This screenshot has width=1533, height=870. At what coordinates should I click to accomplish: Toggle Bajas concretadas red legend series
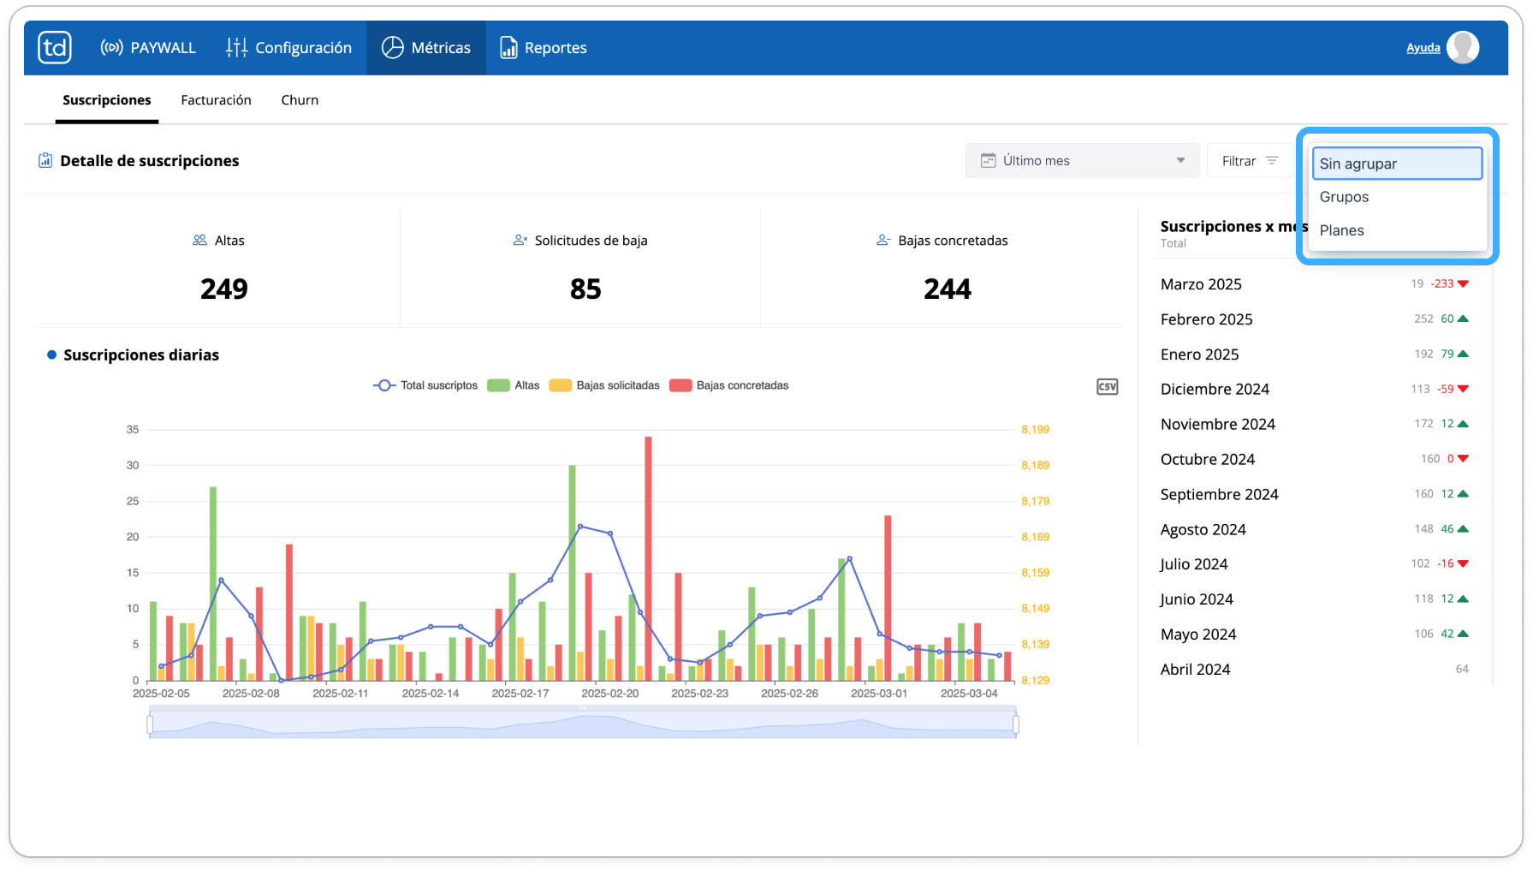click(x=729, y=385)
